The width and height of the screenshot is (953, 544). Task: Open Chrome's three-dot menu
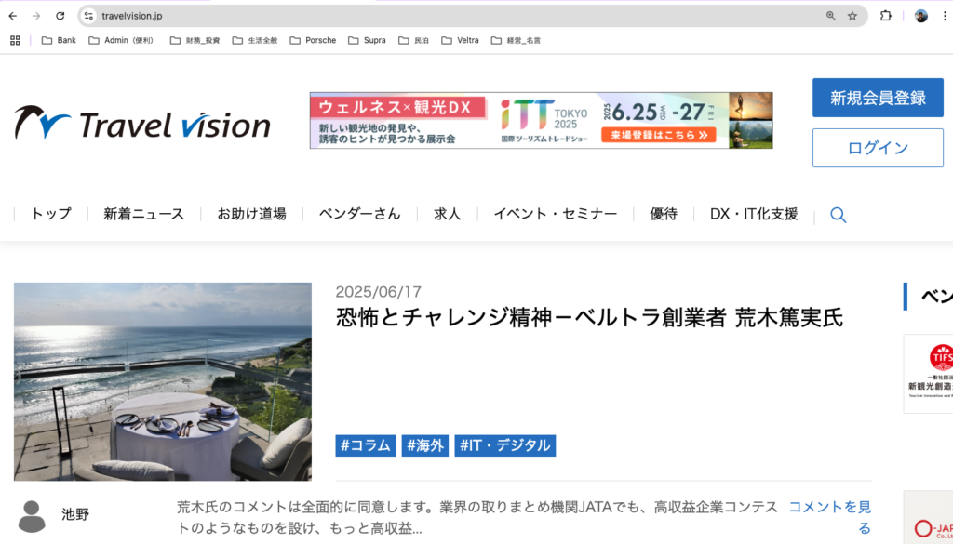pos(945,16)
